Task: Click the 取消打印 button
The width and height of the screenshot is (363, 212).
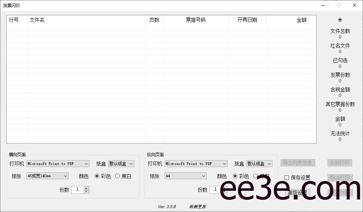Action: [340, 178]
